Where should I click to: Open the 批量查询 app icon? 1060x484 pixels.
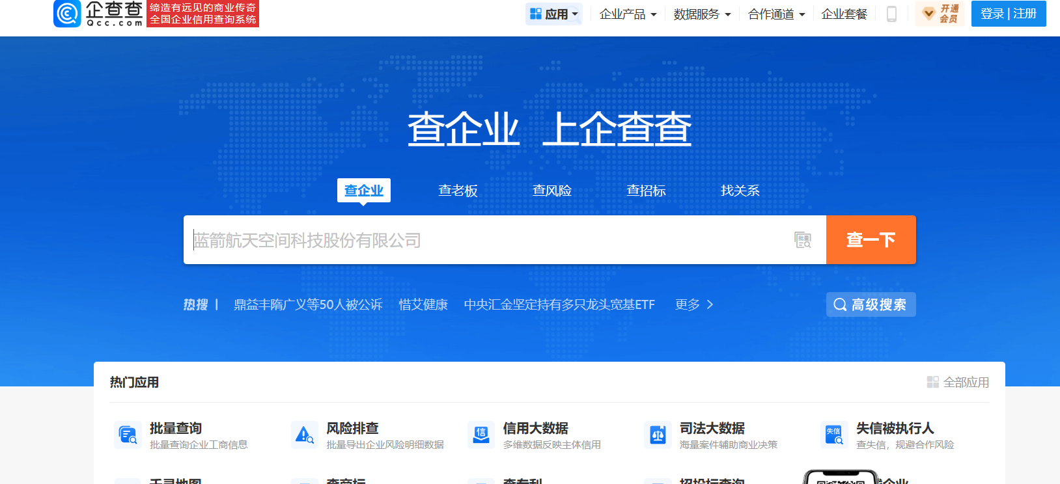[x=128, y=435]
